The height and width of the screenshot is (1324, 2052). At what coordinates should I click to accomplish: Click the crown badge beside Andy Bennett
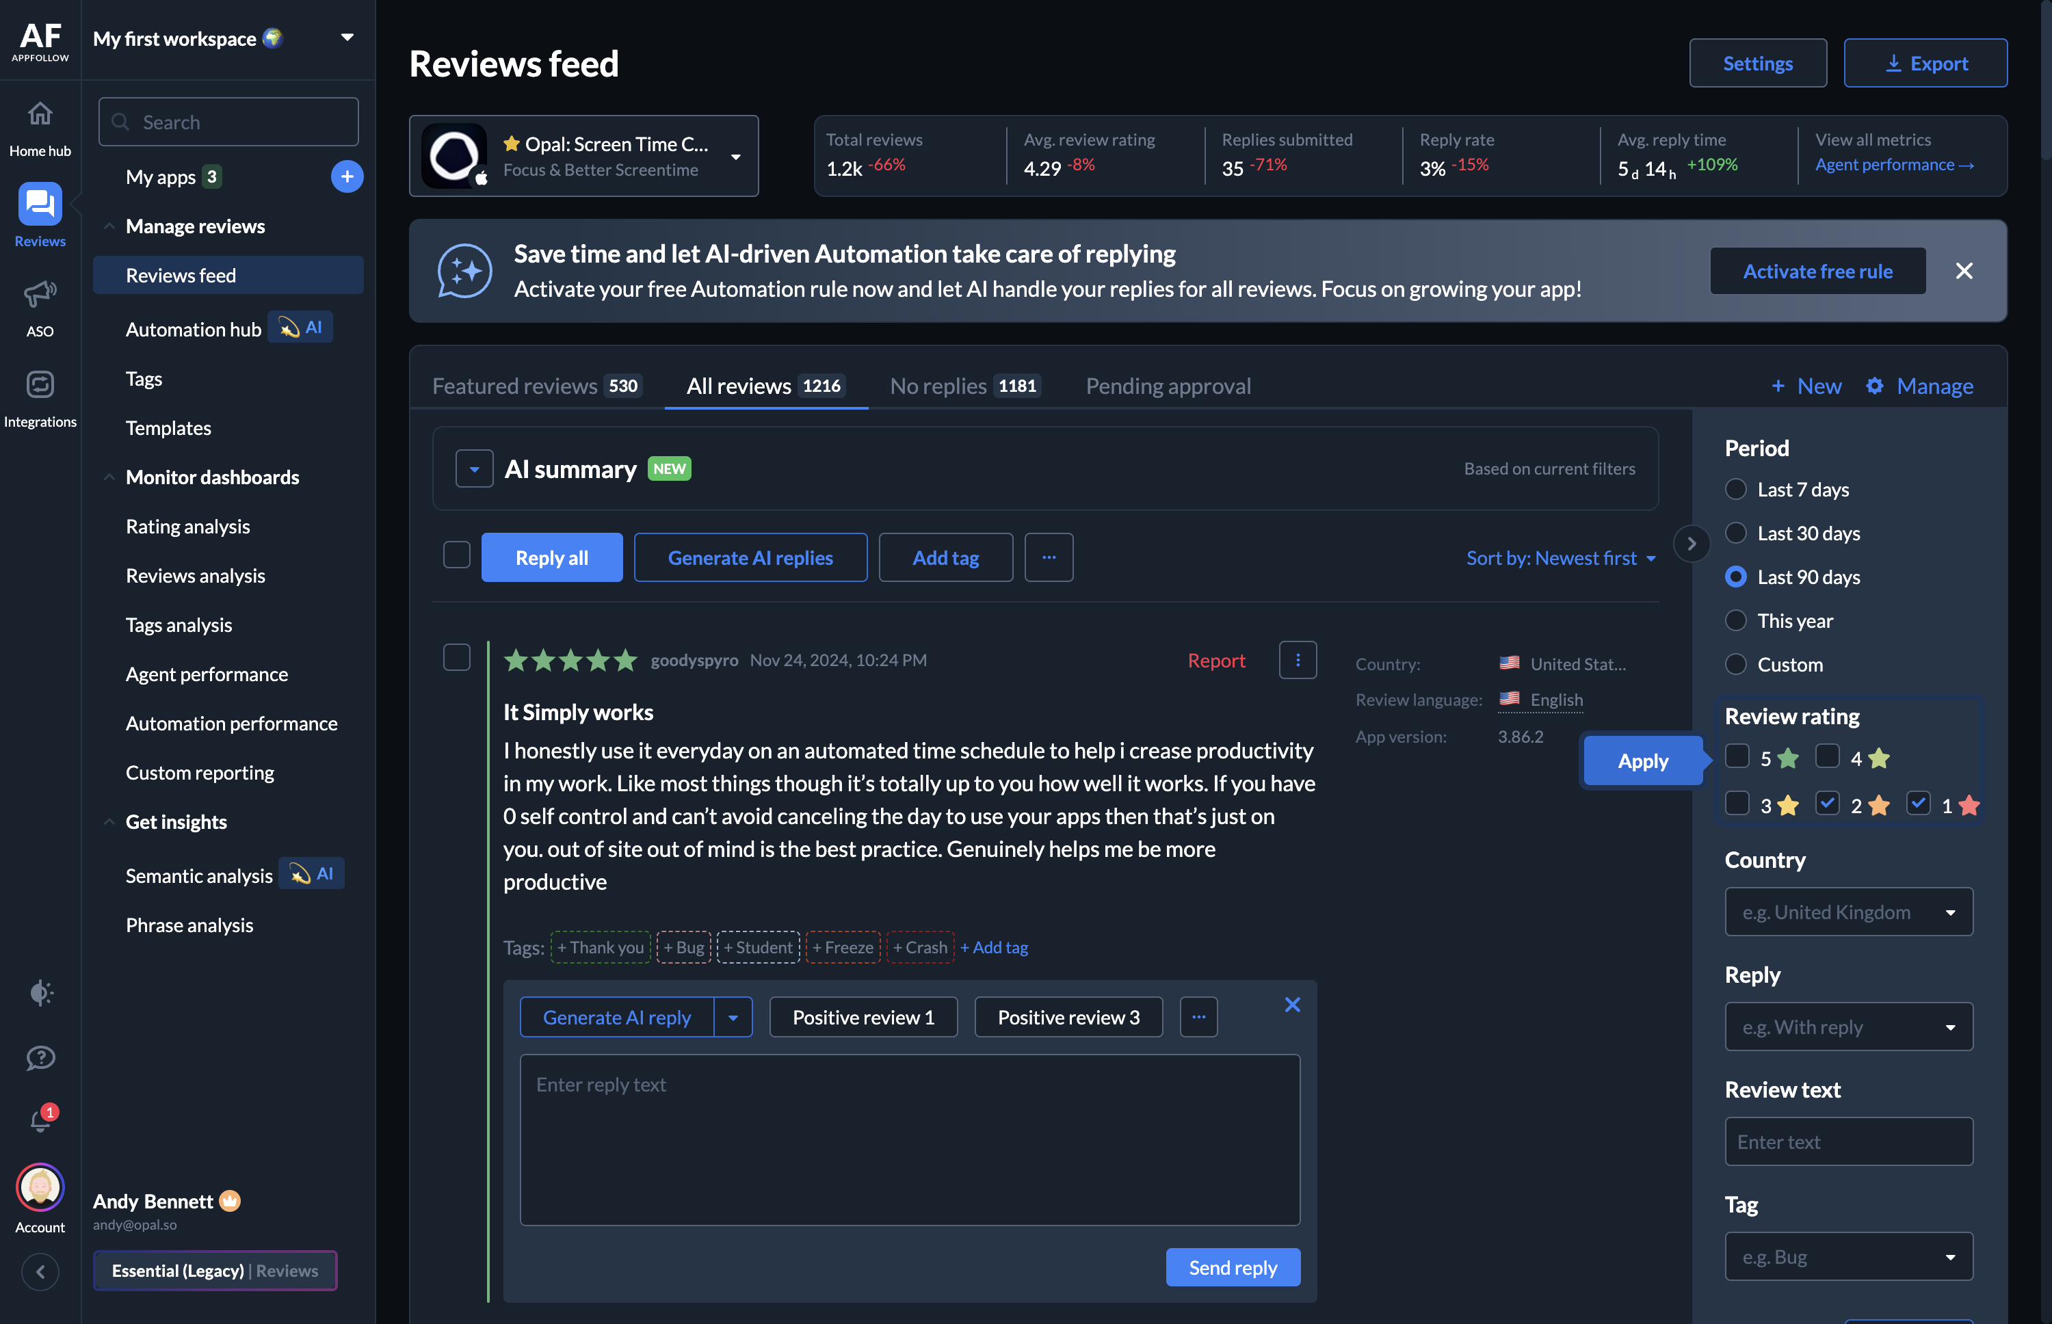click(x=230, y=1200)
